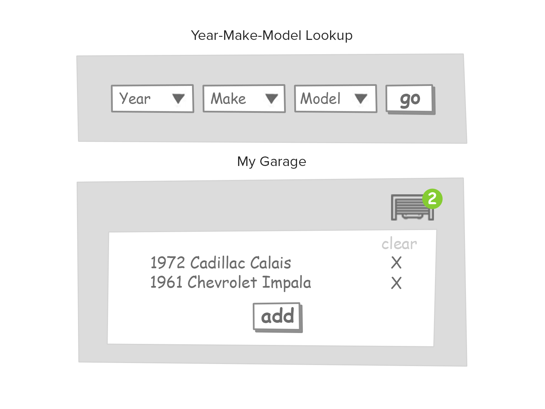Click the Make dropdown triangle arrow
545x409 pixels.
point(271,99)
